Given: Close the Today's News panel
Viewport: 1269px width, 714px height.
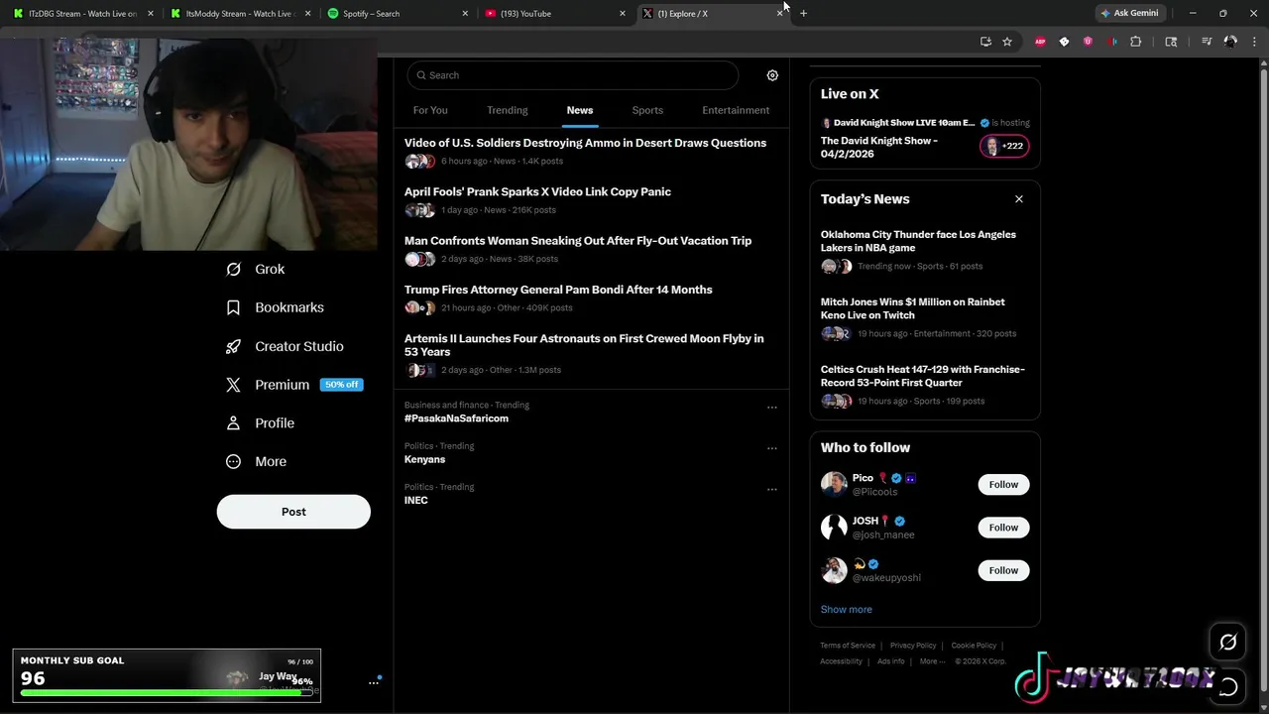Looking at the screenshot, I should [x=1018, y=199].
